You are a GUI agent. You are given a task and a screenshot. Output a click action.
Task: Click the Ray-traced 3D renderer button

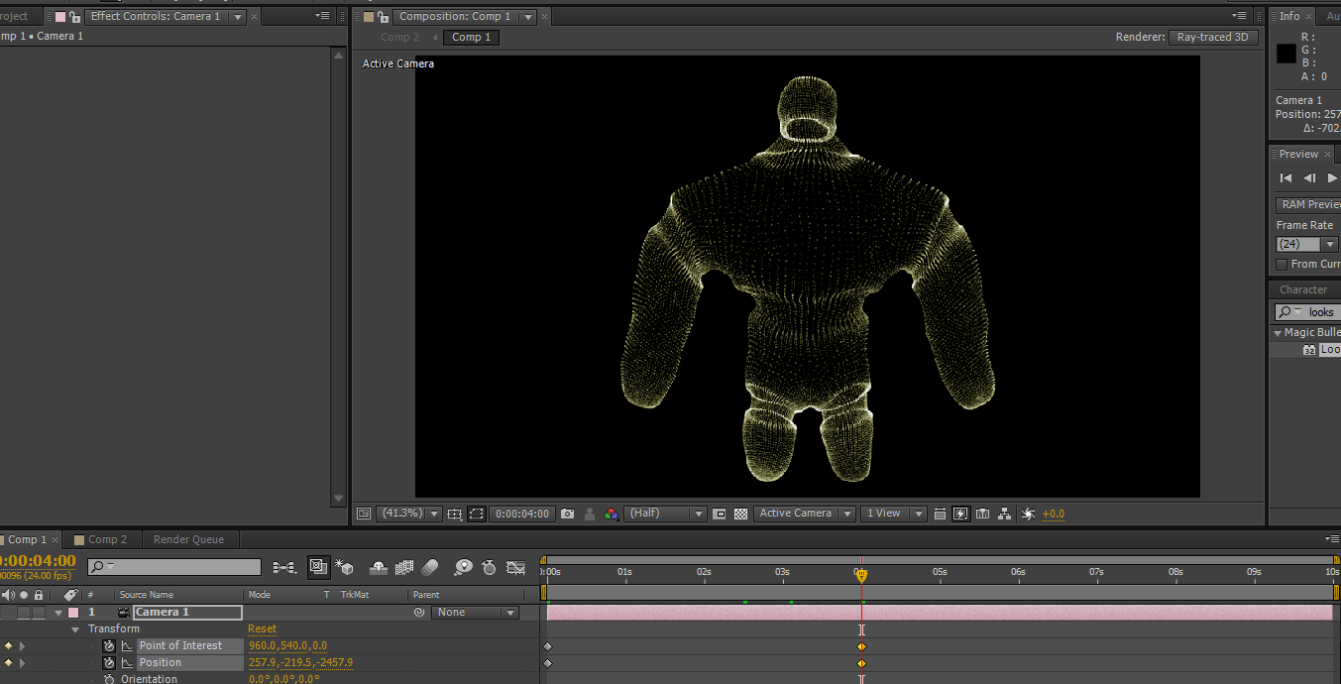tap(1213, 37)
